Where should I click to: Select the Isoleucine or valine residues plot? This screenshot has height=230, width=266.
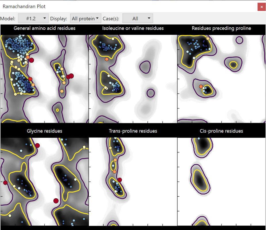point(133,79)
